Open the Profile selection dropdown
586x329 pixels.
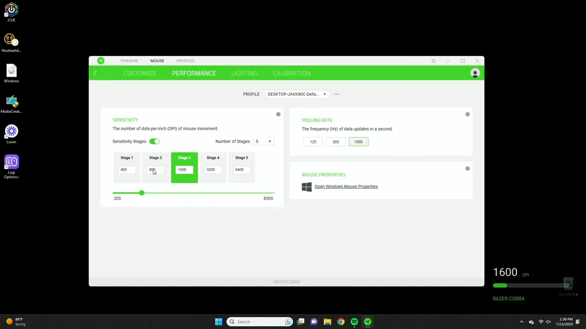(297, 94)
